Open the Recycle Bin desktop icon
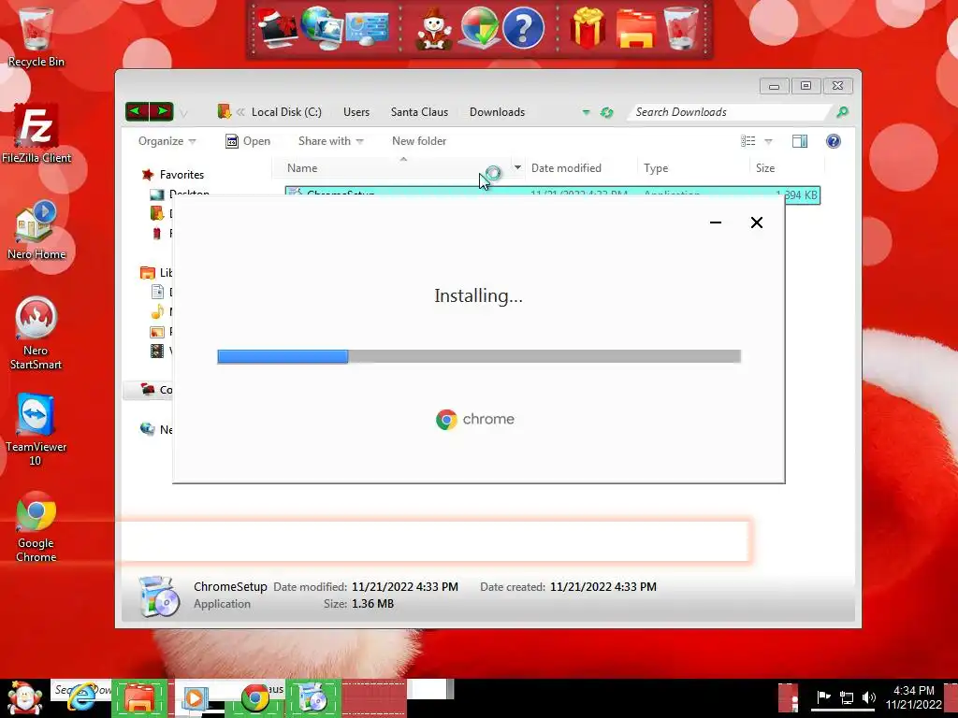Viewport: 958px width, 718px height. tap(36, 36)
